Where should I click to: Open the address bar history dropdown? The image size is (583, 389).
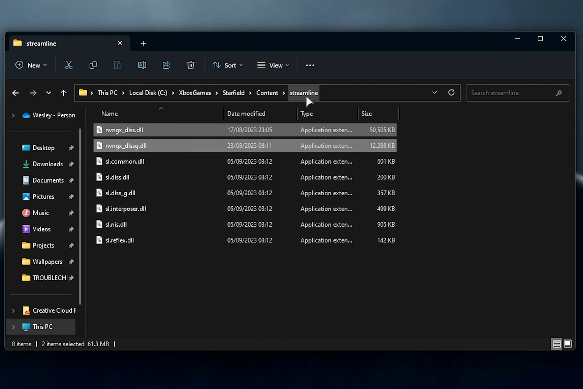pyautogui.click(x=434, y=93)
